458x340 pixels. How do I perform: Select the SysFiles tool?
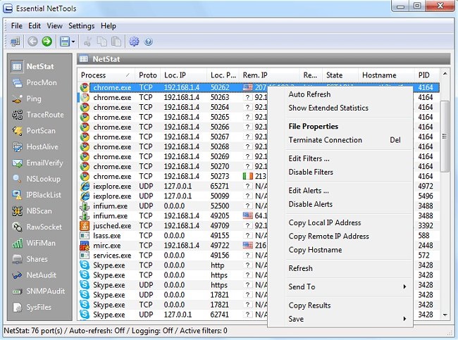[32, 308]
